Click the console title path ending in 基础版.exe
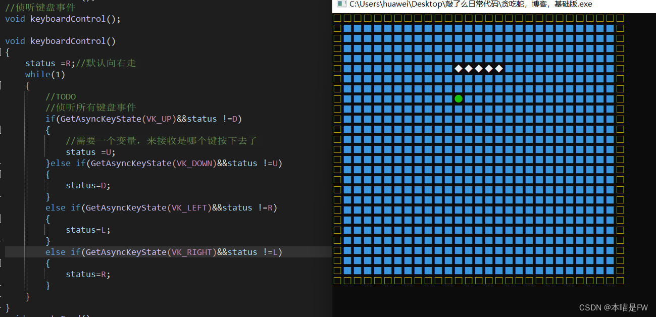This screenshot has width=656, height=317. (471, 4)
